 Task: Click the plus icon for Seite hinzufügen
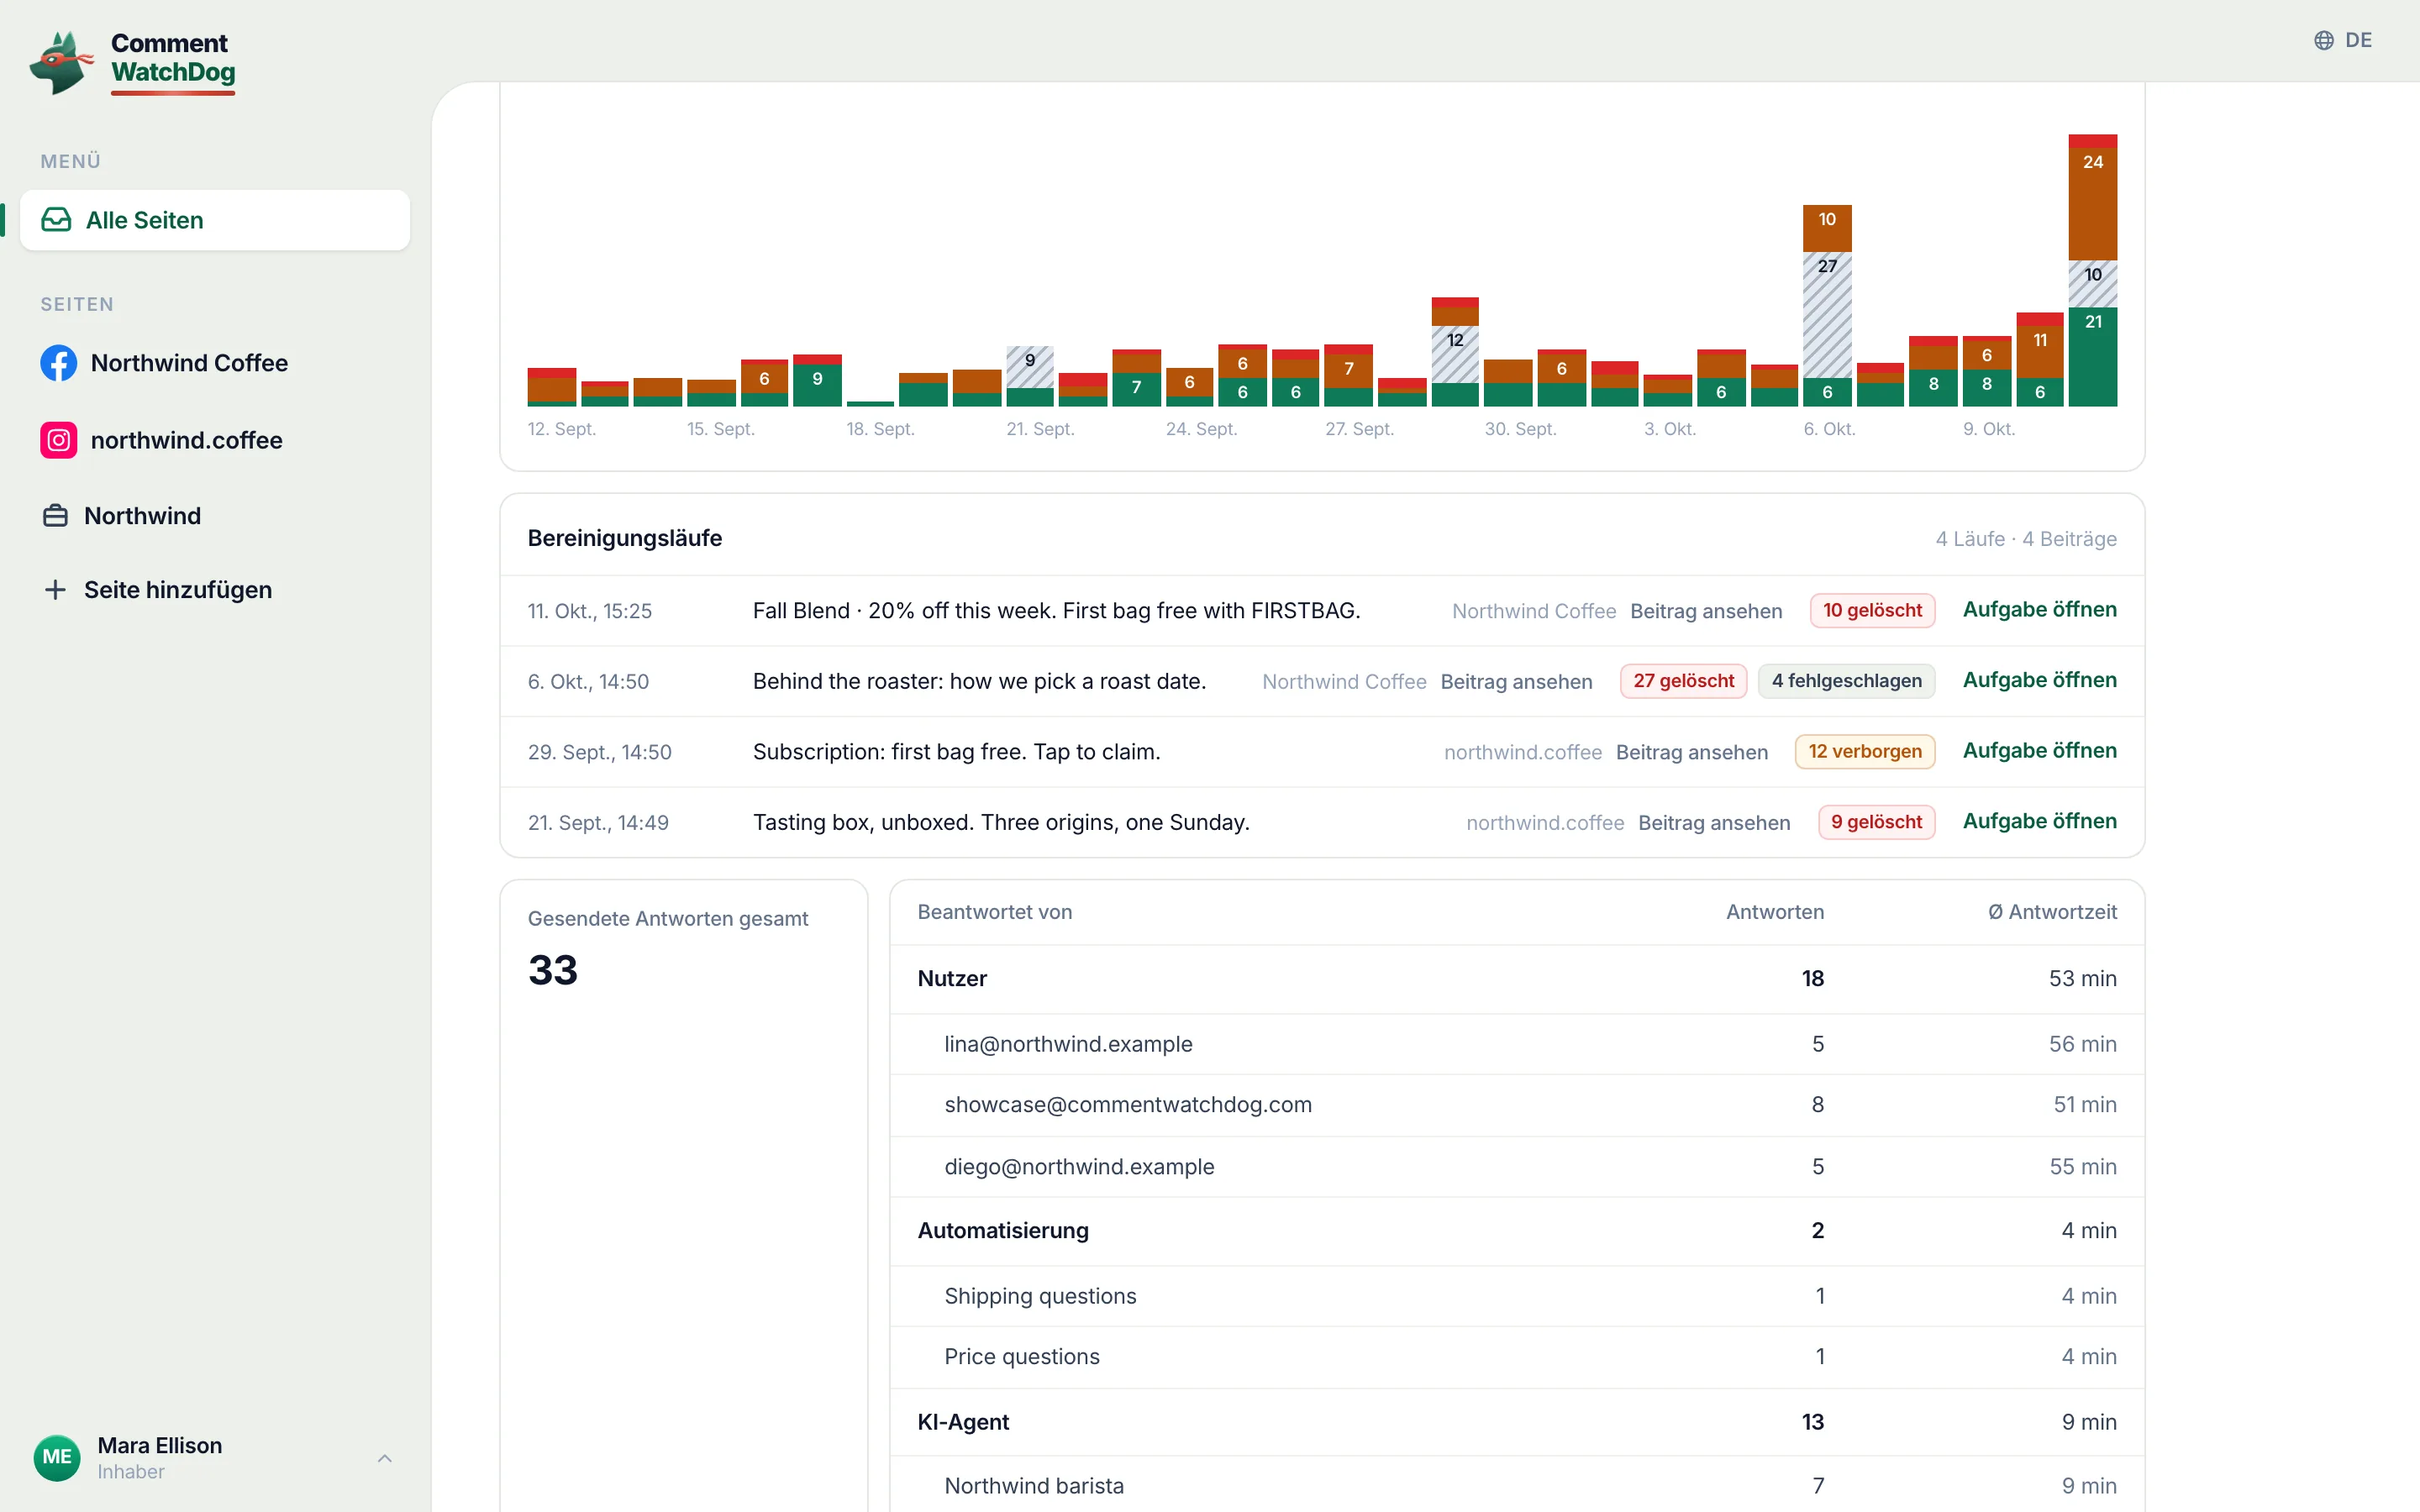(56, 590)
